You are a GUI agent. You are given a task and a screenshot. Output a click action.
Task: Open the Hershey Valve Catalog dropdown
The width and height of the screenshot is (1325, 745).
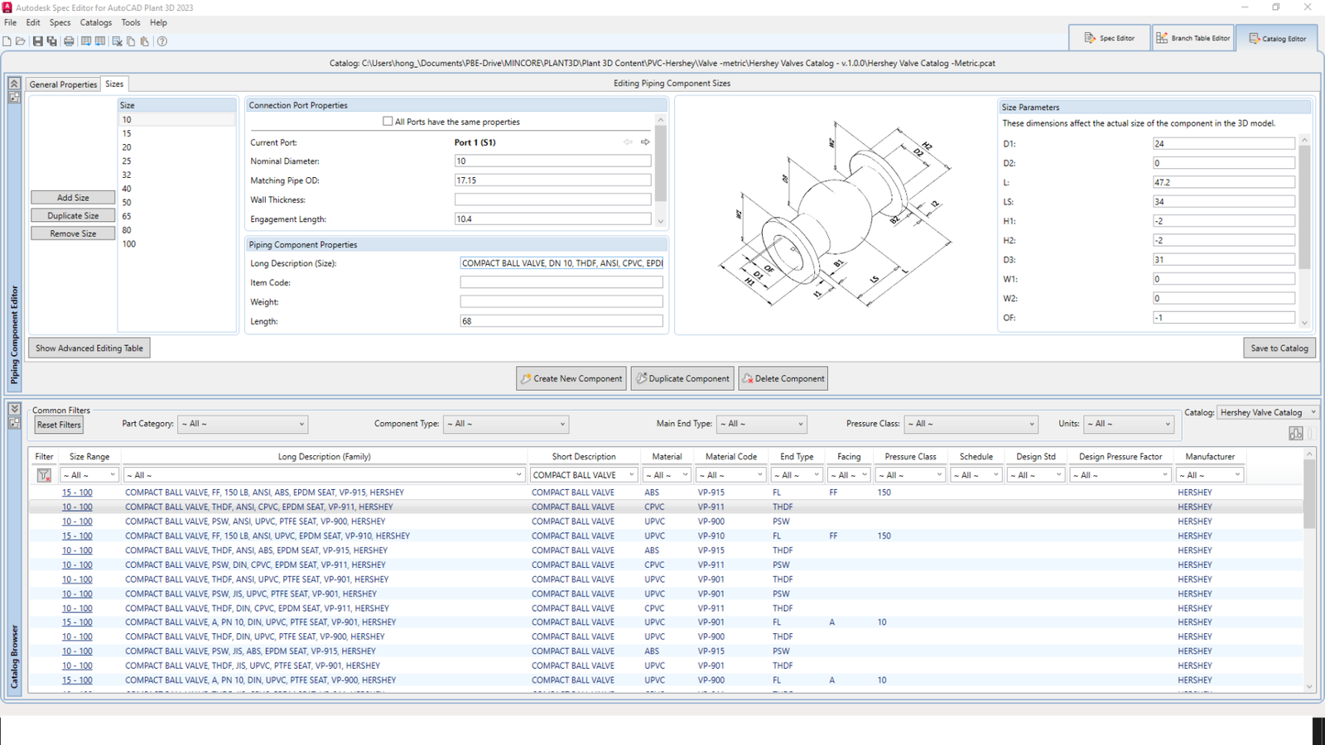(1268, 412)
